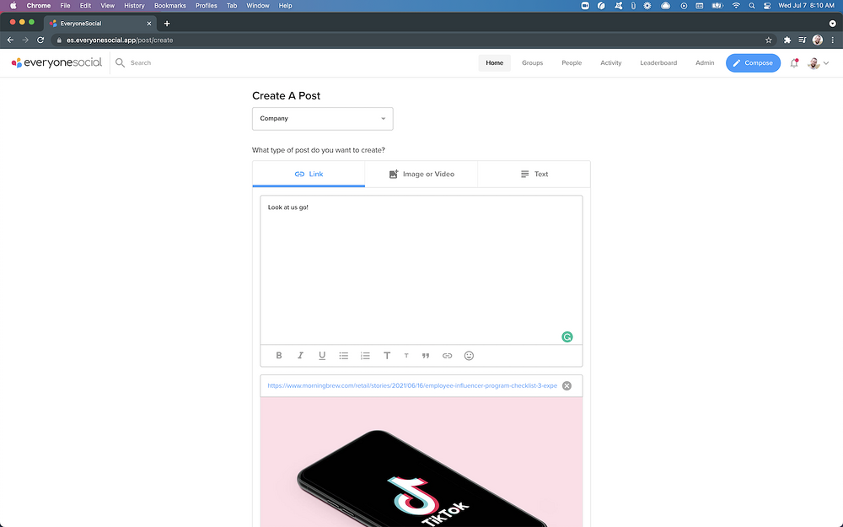This screenshot has width=843, height=527.
Task: Click the TikTok link preview image
Action: click(x=421, y=462)
